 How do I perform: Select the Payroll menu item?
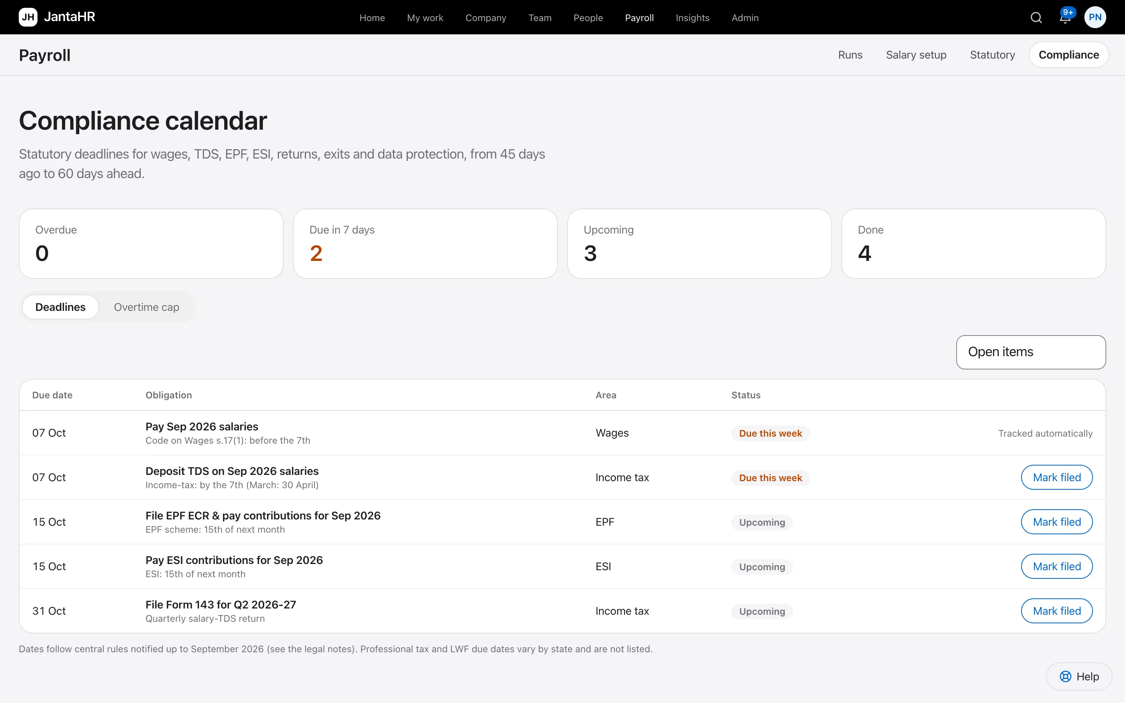coord(639,18)
